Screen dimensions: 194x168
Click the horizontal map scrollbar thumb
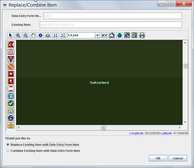[103, 128]
